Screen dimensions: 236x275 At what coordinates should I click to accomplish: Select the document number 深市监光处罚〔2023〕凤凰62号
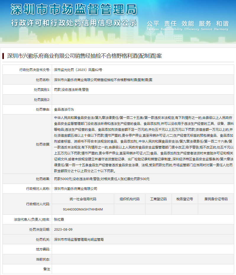[78, 70]
